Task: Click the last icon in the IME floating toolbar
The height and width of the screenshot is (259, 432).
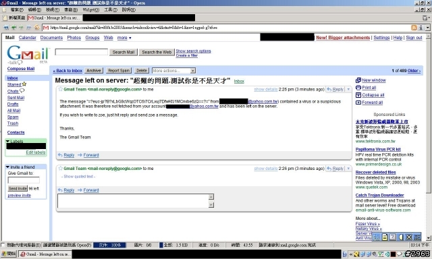Action: pyautogui.click(x=417, y=237)
